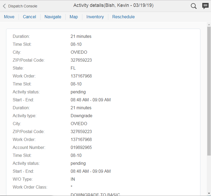The height and width of the screenshot is (196, 211).
Task: Click the State label
Action: [x=18, y=68]
